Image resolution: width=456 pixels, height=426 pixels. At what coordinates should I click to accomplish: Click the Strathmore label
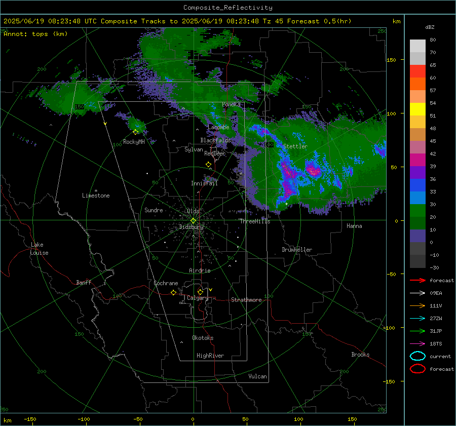pyautogui.click(x=246, y=300)
